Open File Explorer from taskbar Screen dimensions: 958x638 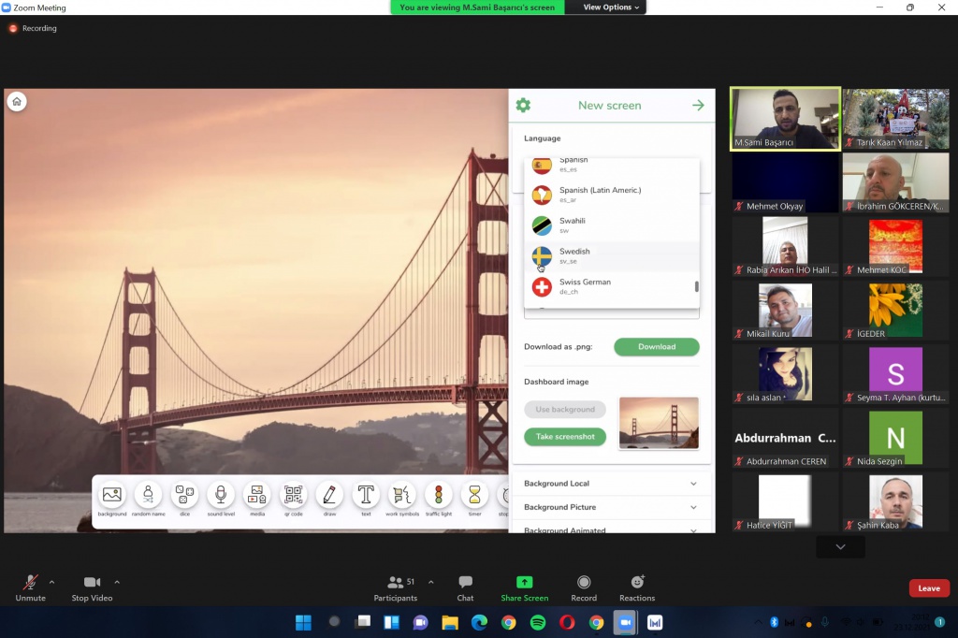point(450,623)
